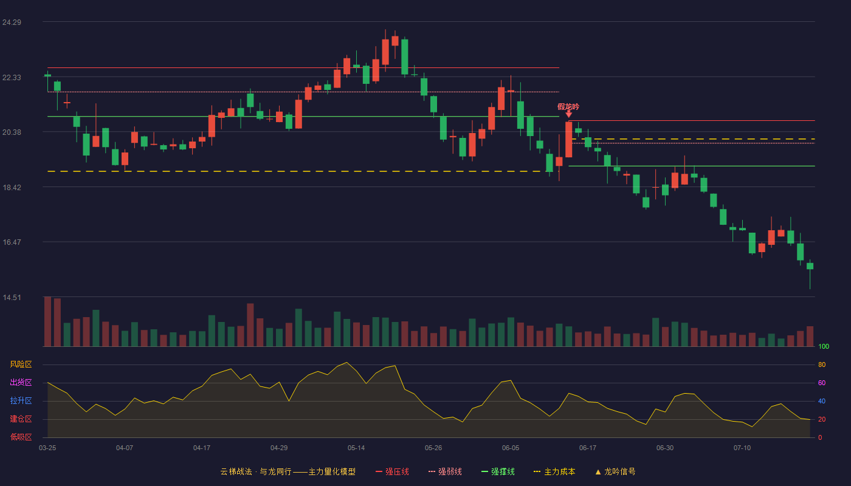The width and height of the screenshot is (851, 486).
Task: Toggle the 强压线 legend entry
Action: point(392,471)
